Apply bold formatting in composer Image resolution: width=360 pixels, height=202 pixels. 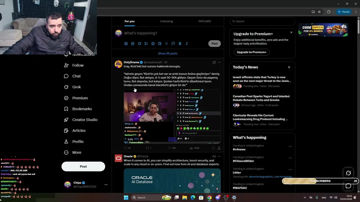click(180, 44)
